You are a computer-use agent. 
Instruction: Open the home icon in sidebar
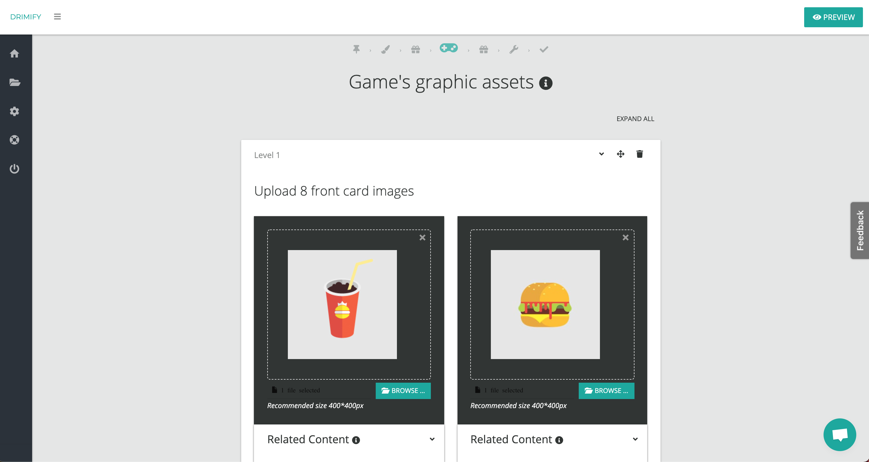(x=14, y=54)
